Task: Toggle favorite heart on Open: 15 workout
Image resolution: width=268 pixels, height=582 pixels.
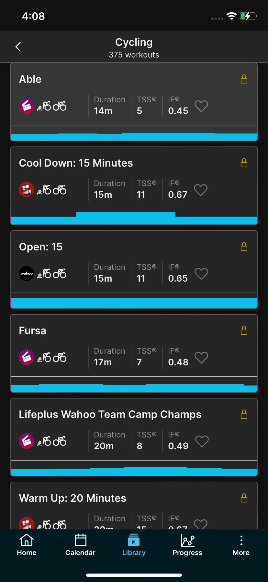Action: pos(201,274)
